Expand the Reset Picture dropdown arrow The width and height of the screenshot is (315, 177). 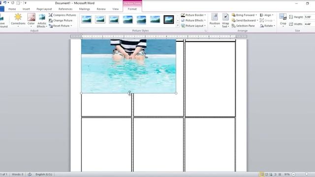(71, 26)
